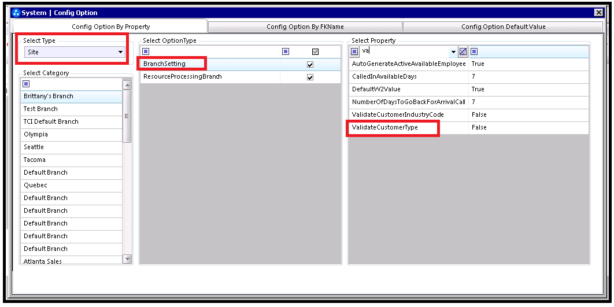Select DefaultW2Value property
614x307 pixels.
(408, 89)
